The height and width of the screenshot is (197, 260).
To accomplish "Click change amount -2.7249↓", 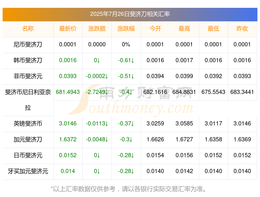I will pyautogui.click(x=97, y=92).
